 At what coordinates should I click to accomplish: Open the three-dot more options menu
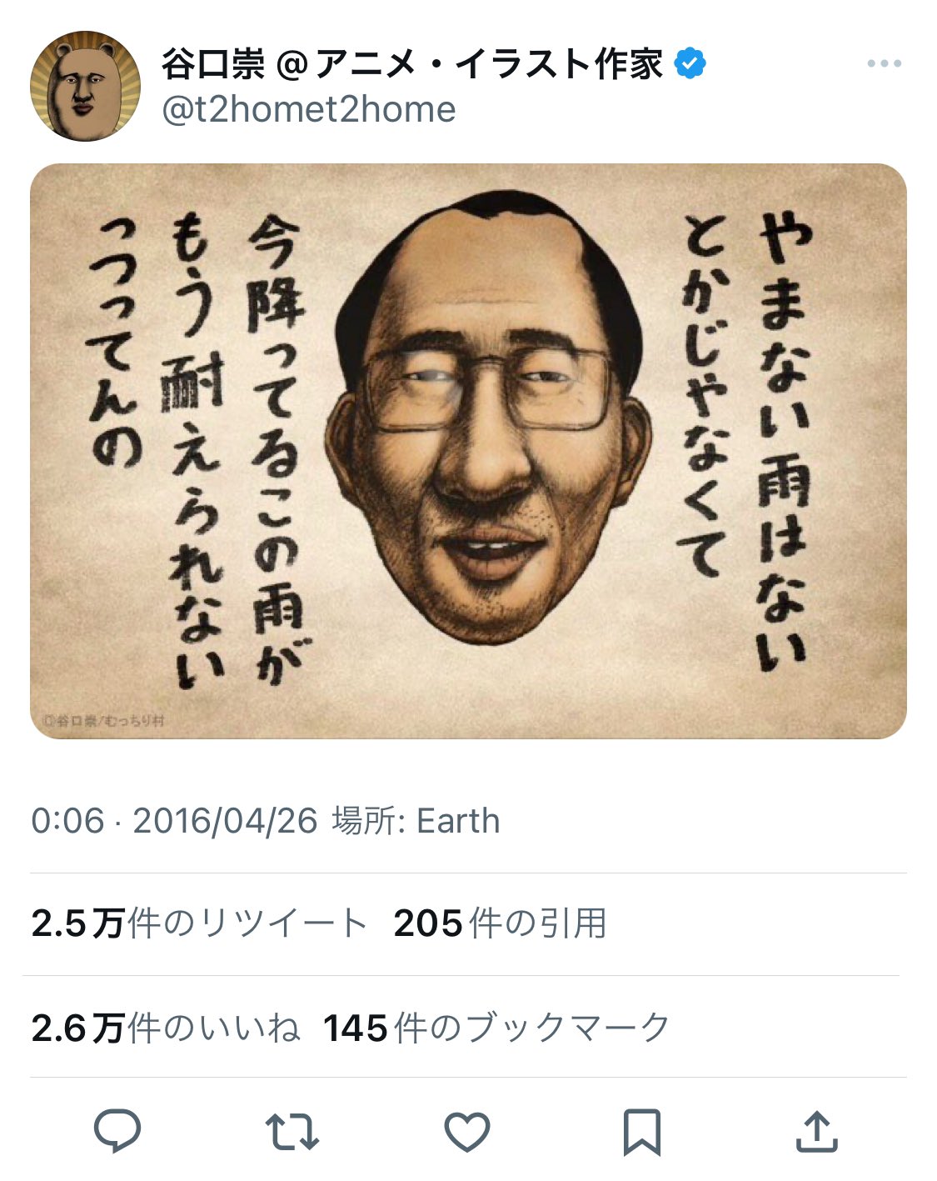pyautogui.click(x=884, y=63)
